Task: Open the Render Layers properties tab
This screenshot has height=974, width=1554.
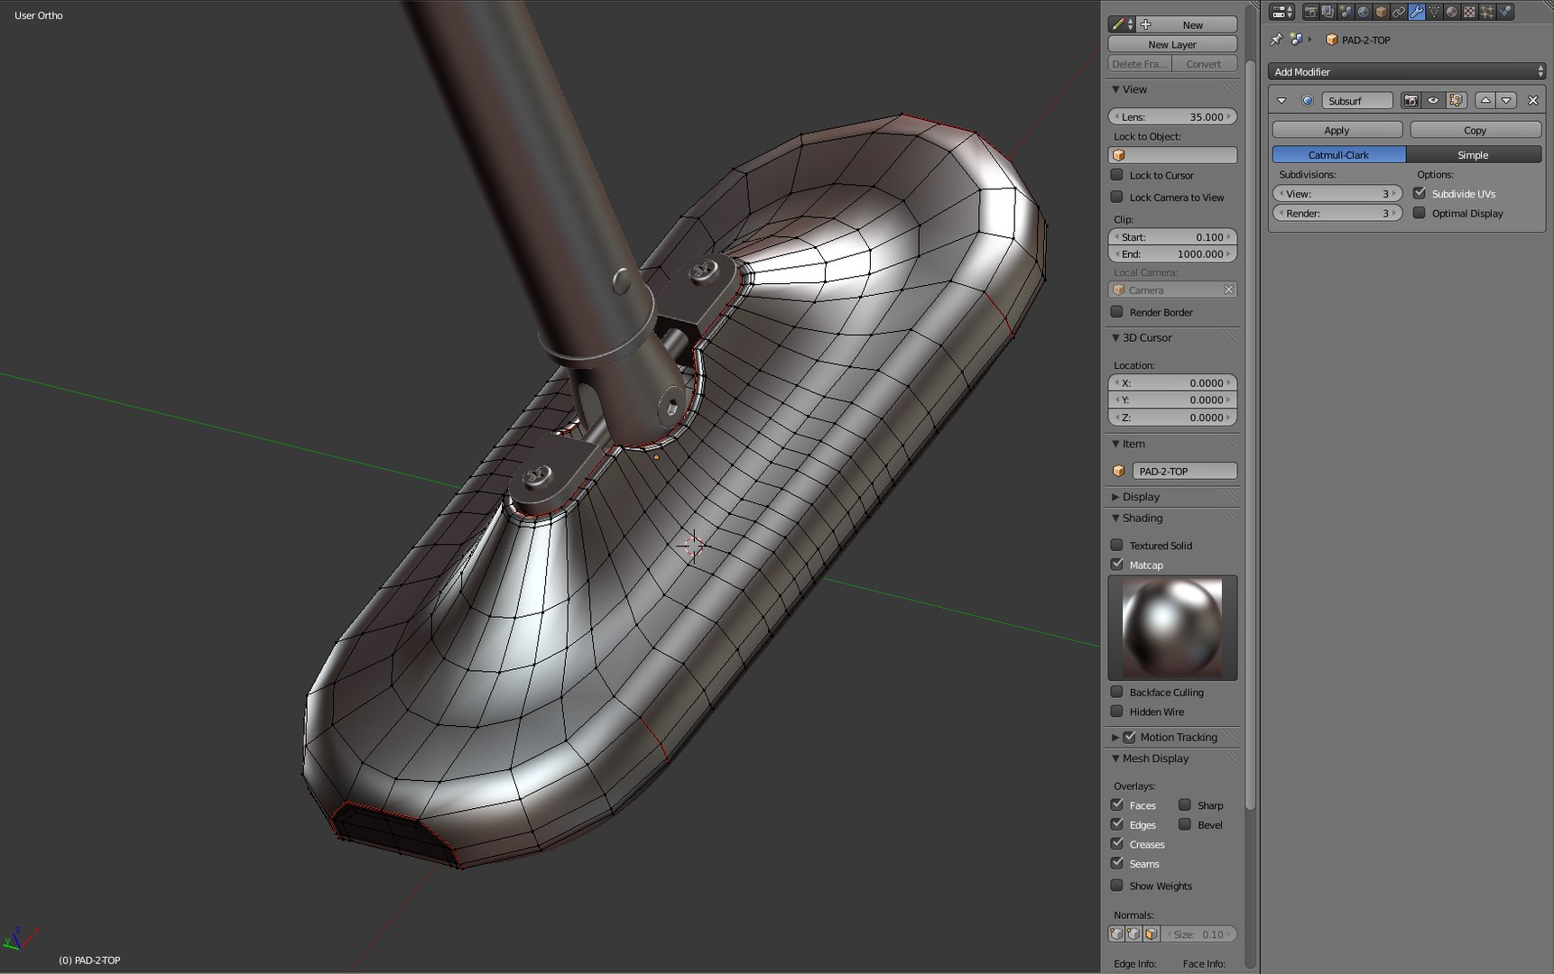Action: [x=1327, y=12]
